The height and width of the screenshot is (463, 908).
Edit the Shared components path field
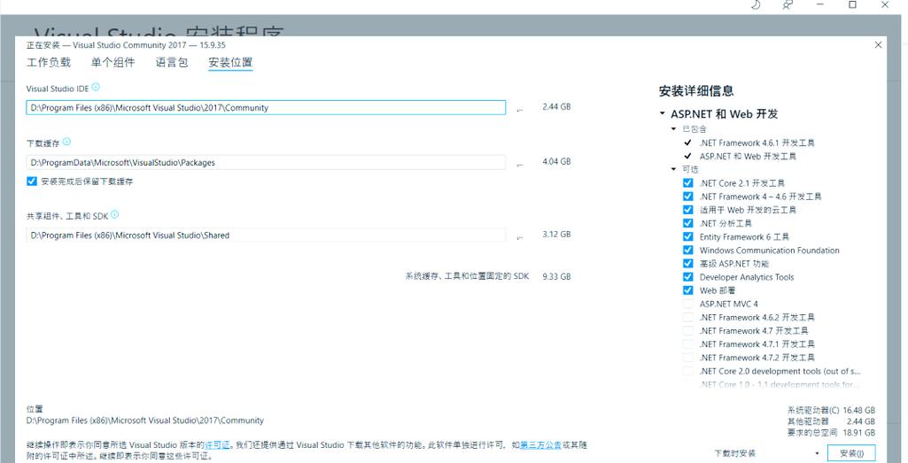(266, 235)
